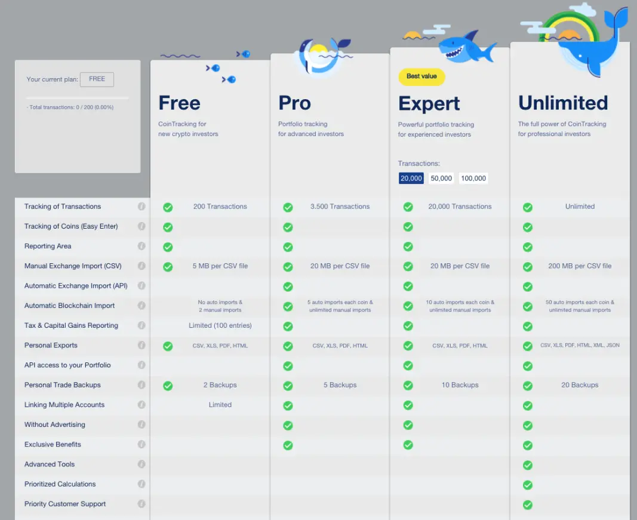637x520 pixels.
Task: Click info icon beside Reporting Area
Action: pos(141,246)
